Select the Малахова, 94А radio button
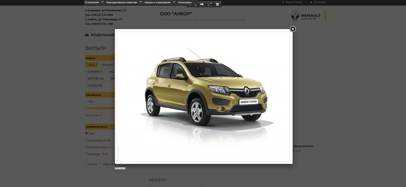The image size is (406, 187). tap(86, 147)
